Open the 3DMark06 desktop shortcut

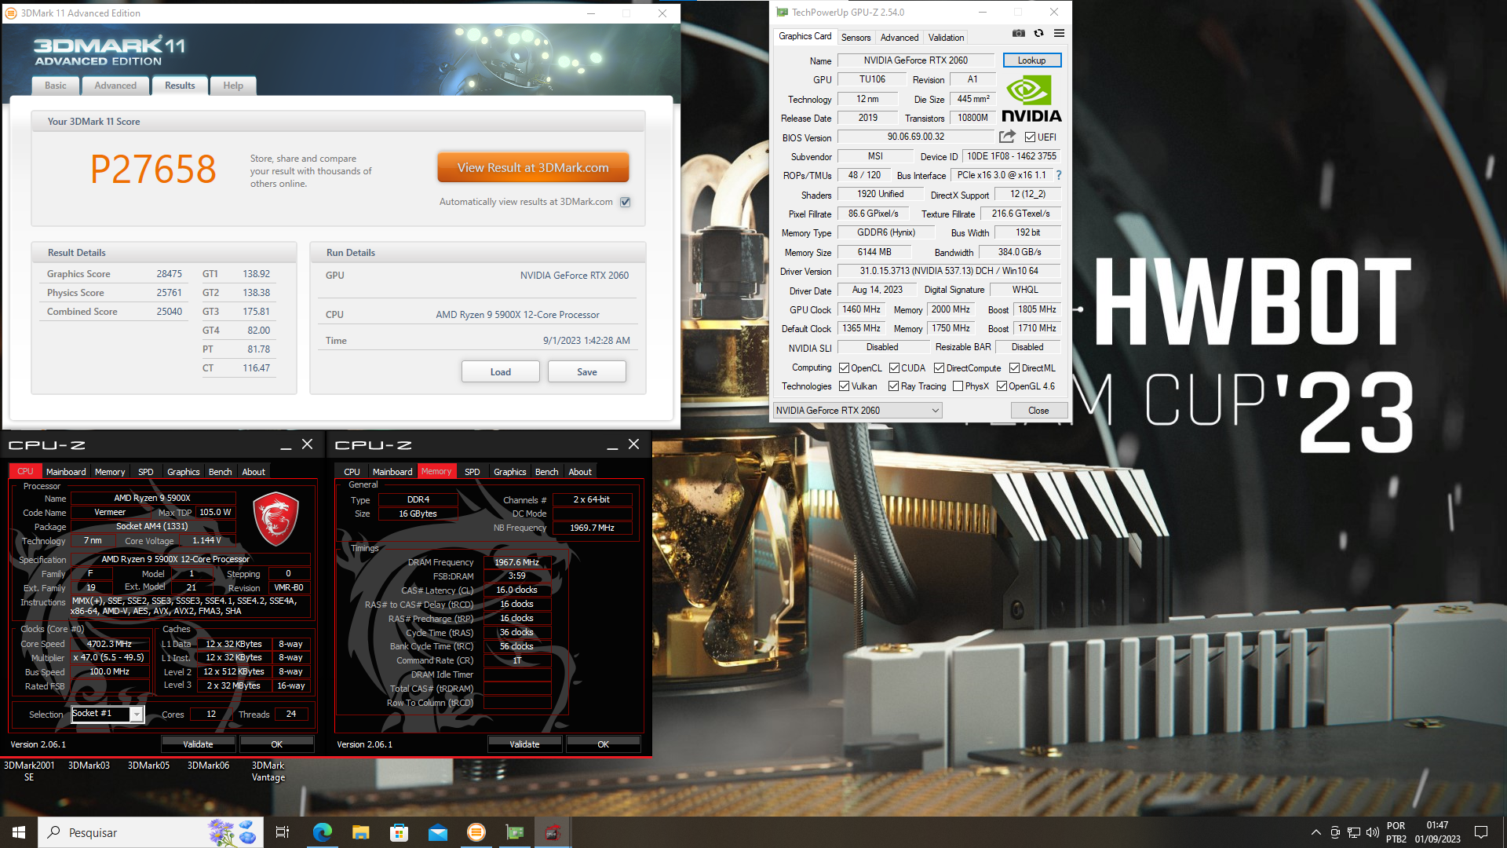pyautogui.click(x=208, y=766)
